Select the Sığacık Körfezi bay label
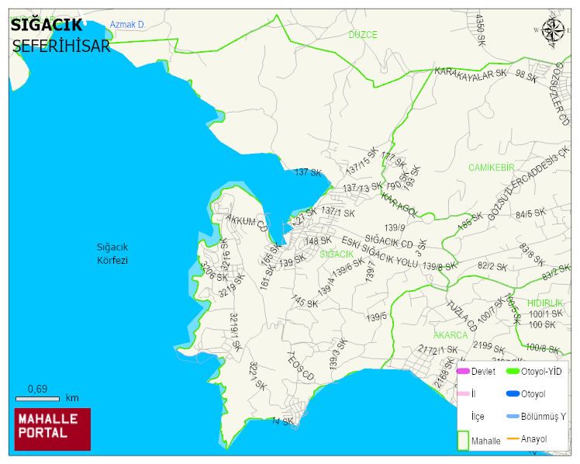Screen dimensions: 580x464 [x=112, y=254]
